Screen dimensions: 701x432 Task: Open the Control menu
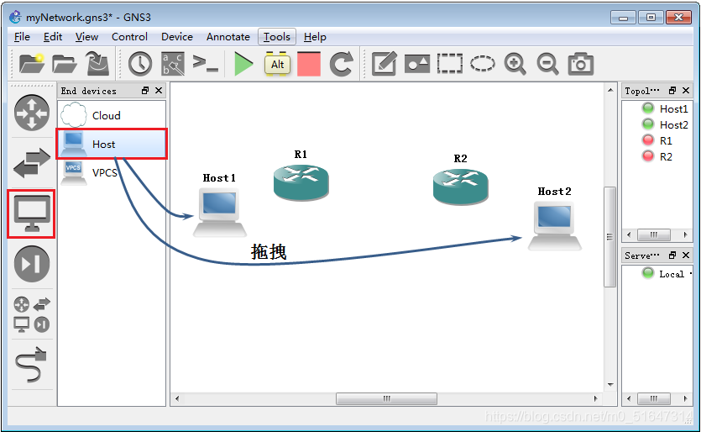tap(129, 37)
